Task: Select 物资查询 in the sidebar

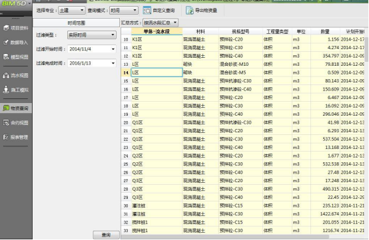Action: [x=16, y=108]
